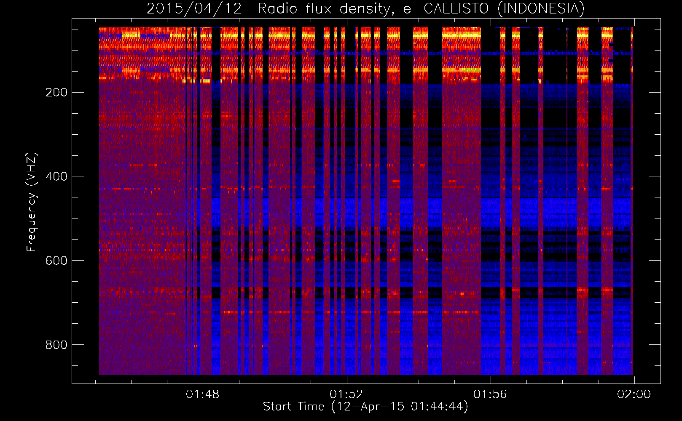Click the 01:56 time tick label
This screenshot has height=421, width=682.
coord(490,394)
